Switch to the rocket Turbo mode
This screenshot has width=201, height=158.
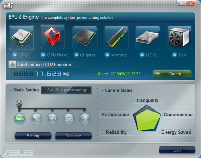(x=37, y=119)
